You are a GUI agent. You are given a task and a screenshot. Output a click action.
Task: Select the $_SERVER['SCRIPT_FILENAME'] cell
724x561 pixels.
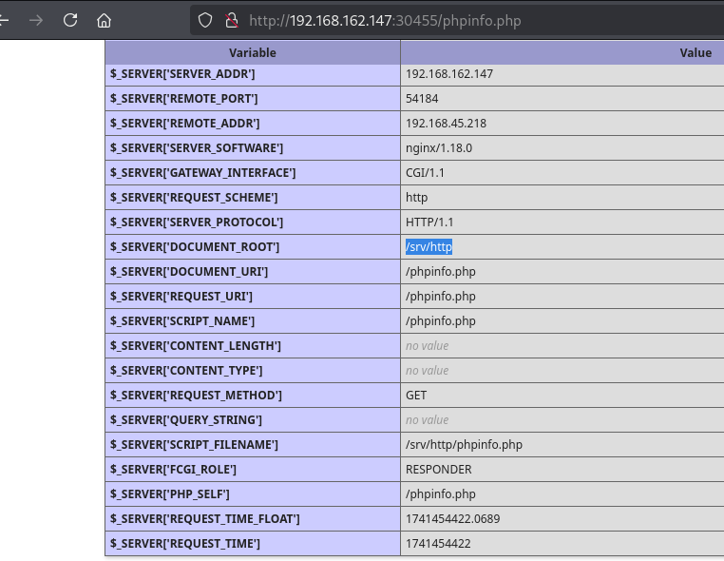253,445
